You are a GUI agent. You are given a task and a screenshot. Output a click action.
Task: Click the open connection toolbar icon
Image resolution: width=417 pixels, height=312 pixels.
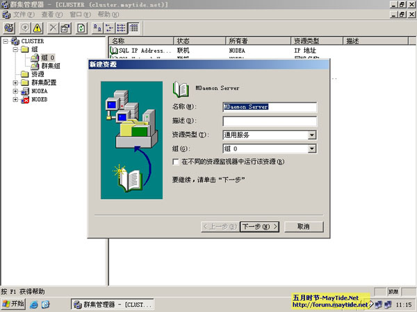pyautogui.click(x=9, y=28)
